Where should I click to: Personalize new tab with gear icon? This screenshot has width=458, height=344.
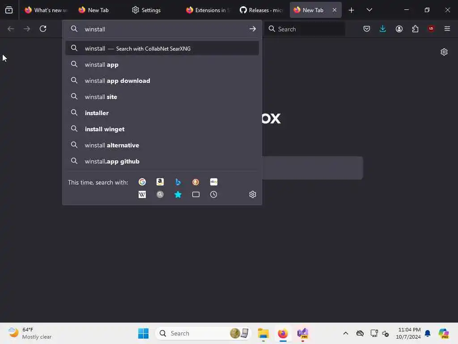444,52
